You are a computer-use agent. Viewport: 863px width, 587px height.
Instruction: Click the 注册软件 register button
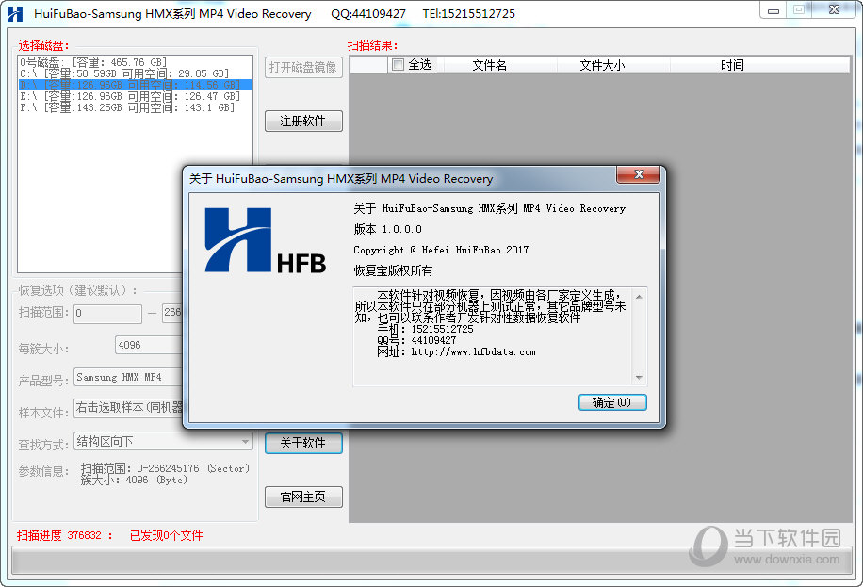point(303,122)
